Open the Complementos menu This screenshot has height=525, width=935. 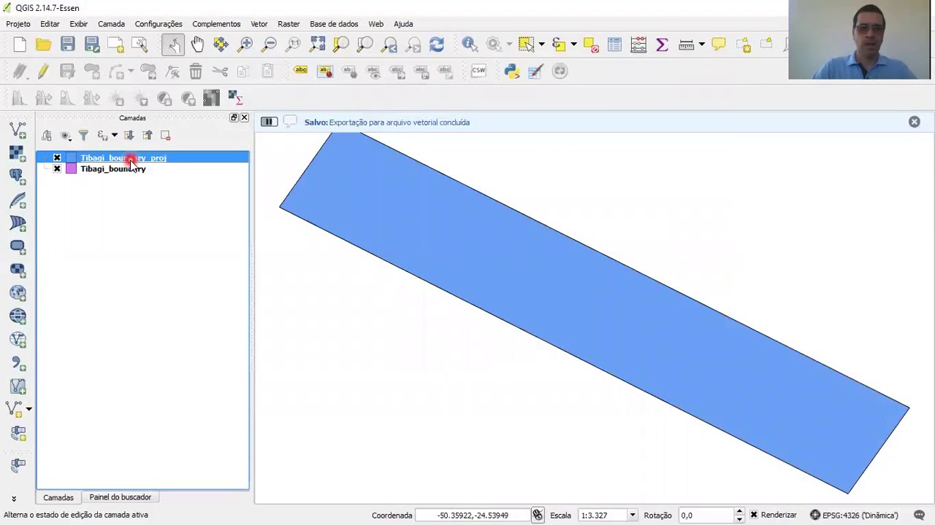pos(216,24)
